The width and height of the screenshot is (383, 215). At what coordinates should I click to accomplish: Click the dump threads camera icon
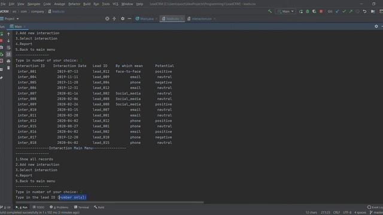click(x=1, y=47)
